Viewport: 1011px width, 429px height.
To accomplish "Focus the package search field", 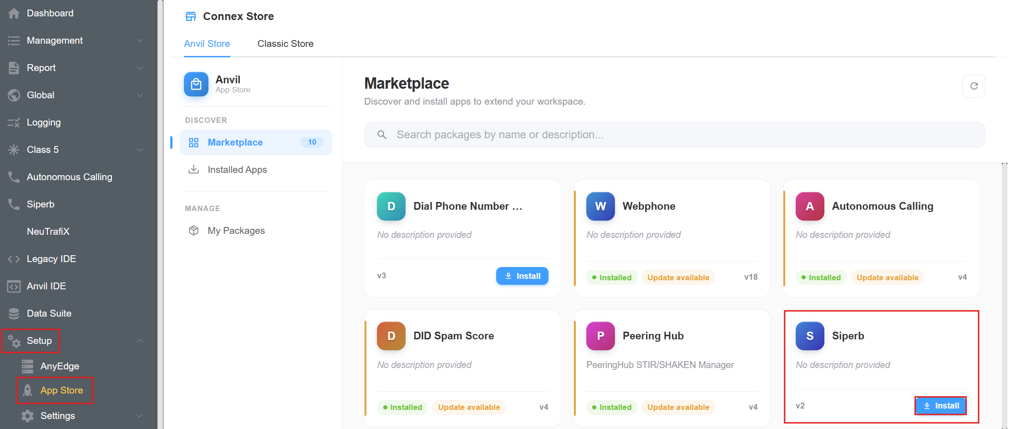I will (675, 135).
